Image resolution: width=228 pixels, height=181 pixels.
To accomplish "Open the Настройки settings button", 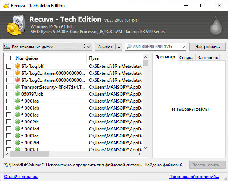I will (207, 47).
